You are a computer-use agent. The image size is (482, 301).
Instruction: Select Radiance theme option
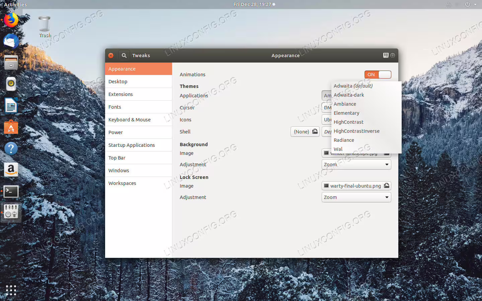click(366, 140)
